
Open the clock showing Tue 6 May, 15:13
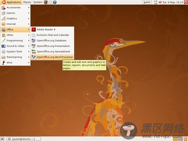pos(173,2)
